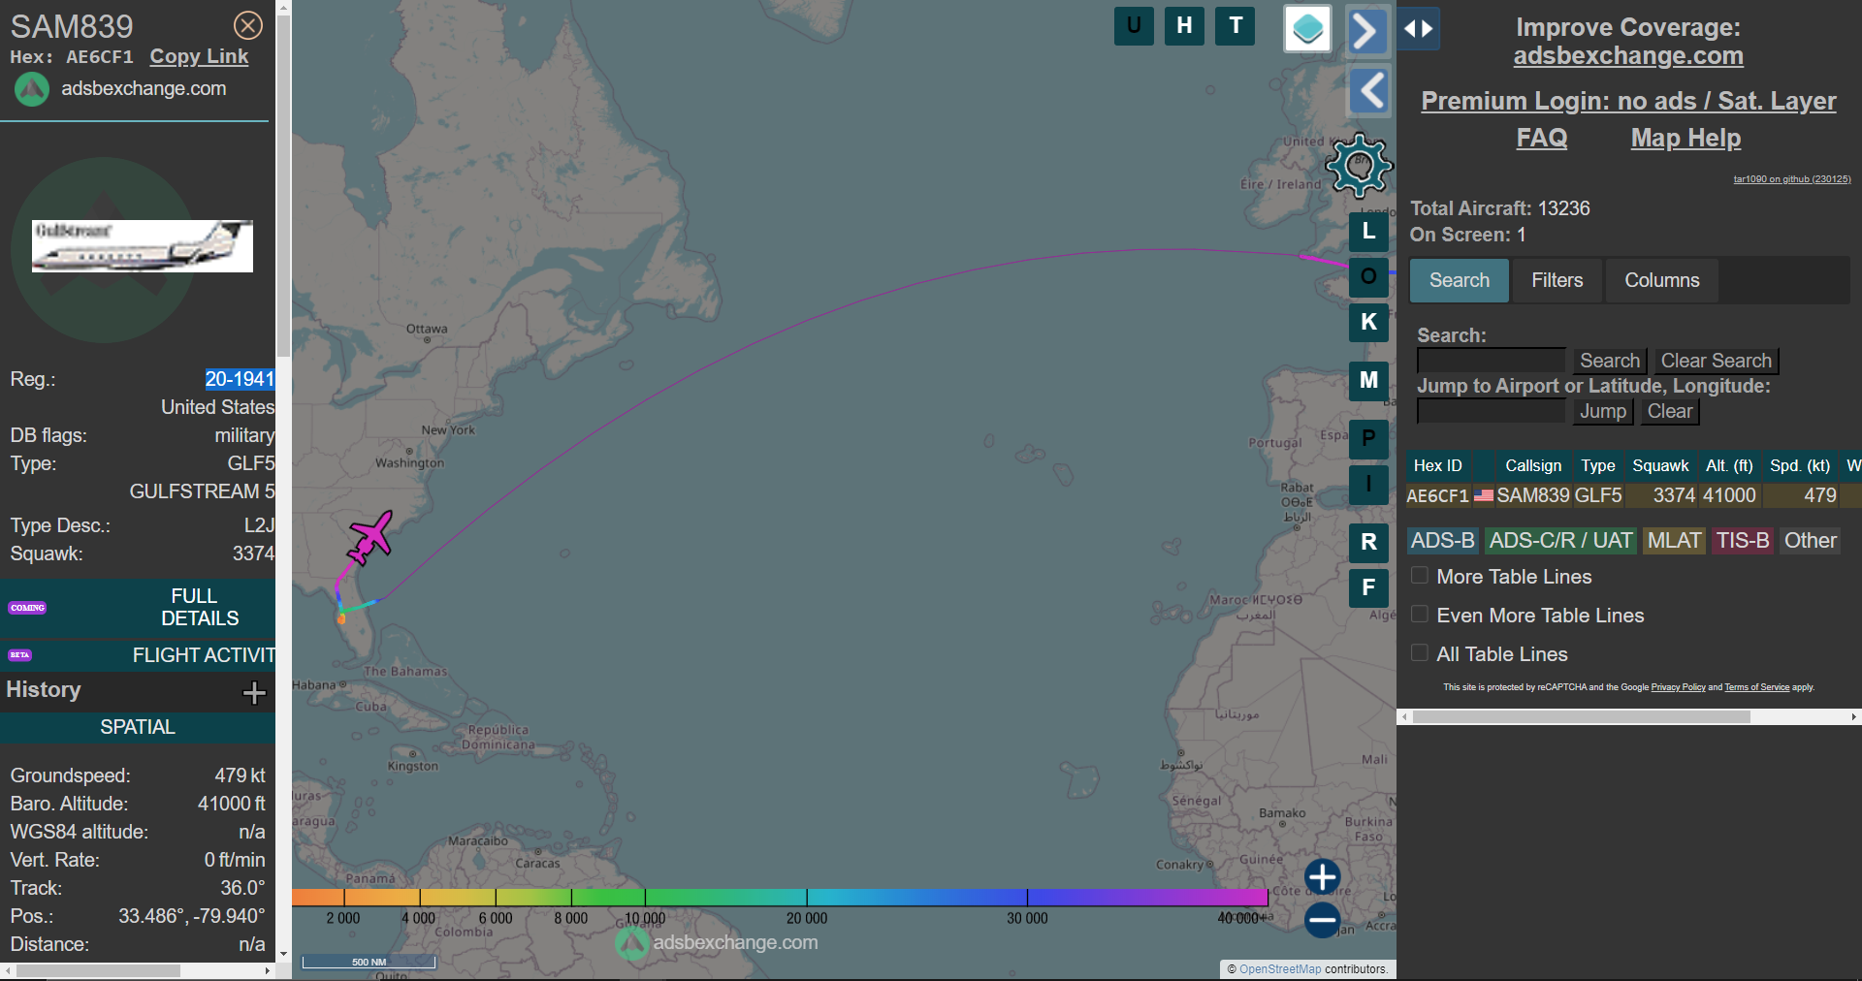Expand the History section plus icon
1862x981 pixels.
click(x=254, y=692)
